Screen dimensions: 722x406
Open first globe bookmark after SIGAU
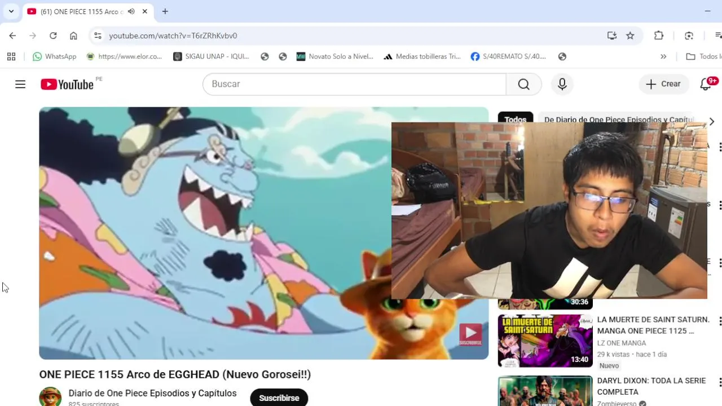(265, 56)
